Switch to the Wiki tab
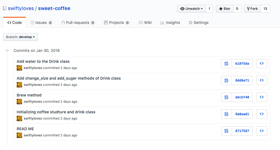The image size is (280, 150). 145,23
